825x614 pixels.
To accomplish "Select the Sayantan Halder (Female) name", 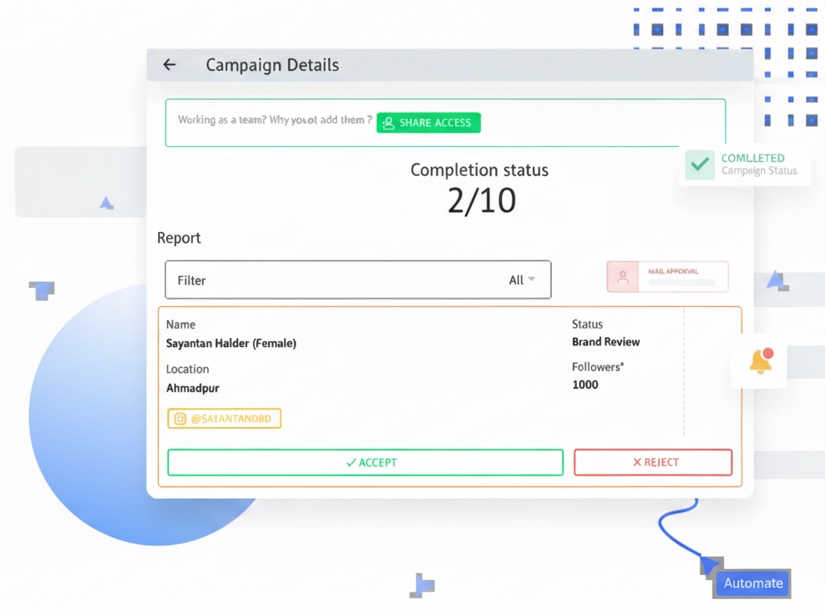I will coord(231,343).
